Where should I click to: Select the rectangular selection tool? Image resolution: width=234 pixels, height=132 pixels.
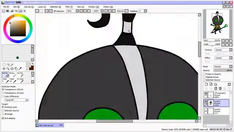[x=4, y=65]
